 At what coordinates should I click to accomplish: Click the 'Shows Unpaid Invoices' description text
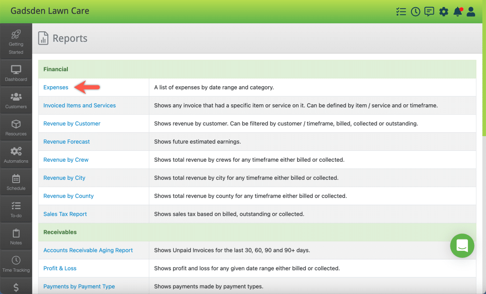(x=232, y=250)
